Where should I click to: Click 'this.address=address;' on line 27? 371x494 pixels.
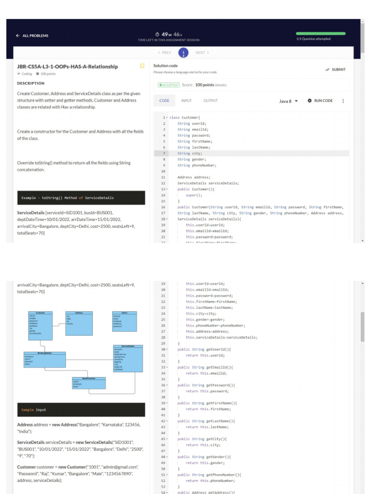click(x=207, y=331)
